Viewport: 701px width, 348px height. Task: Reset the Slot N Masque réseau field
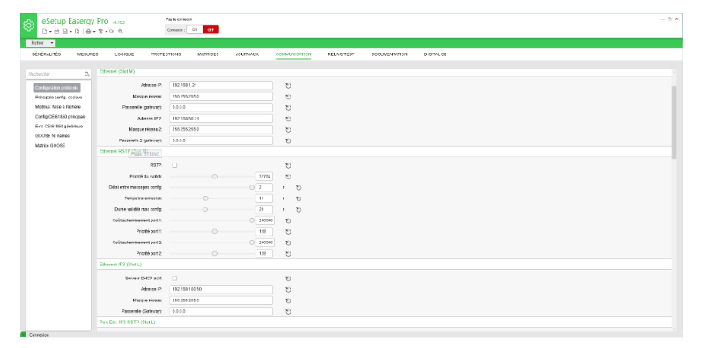click(288, 97)
